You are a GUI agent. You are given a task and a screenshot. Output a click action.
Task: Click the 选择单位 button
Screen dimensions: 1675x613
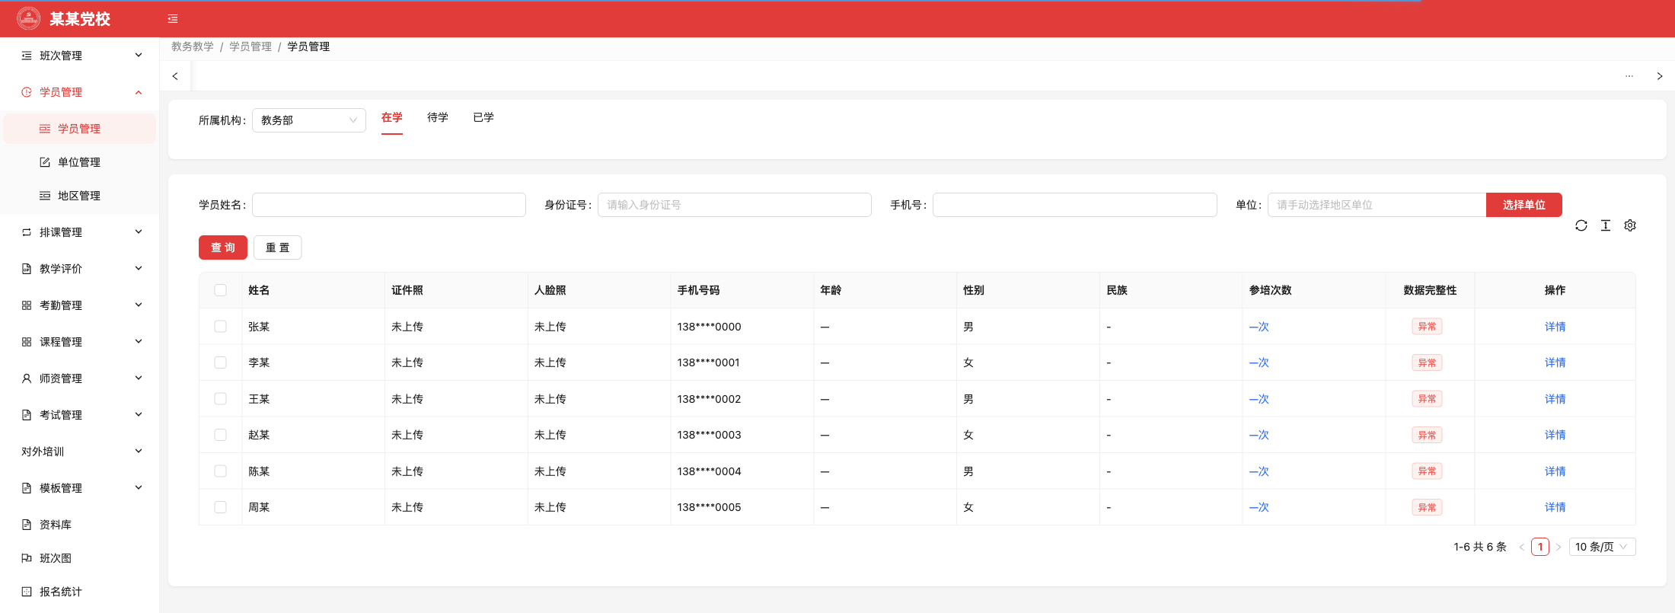tap(1524, 205)
